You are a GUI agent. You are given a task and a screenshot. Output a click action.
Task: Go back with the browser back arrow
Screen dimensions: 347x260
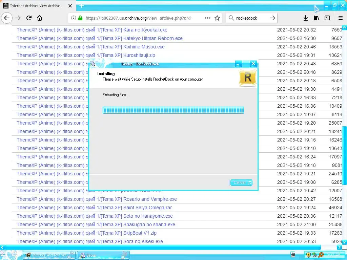point(7,18)
